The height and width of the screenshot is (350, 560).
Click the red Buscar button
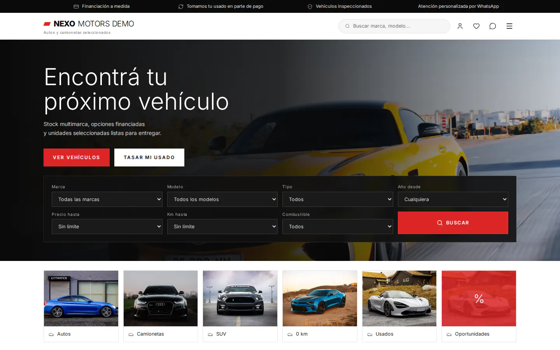point(453,223)
